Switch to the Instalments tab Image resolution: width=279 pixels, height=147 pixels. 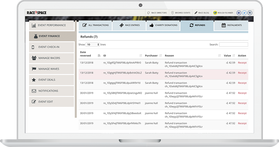pyautogui.click(x=231, y=25)
